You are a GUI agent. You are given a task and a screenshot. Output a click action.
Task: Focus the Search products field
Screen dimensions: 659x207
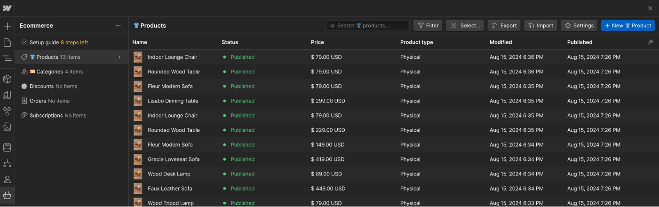(x=368, y=25)
